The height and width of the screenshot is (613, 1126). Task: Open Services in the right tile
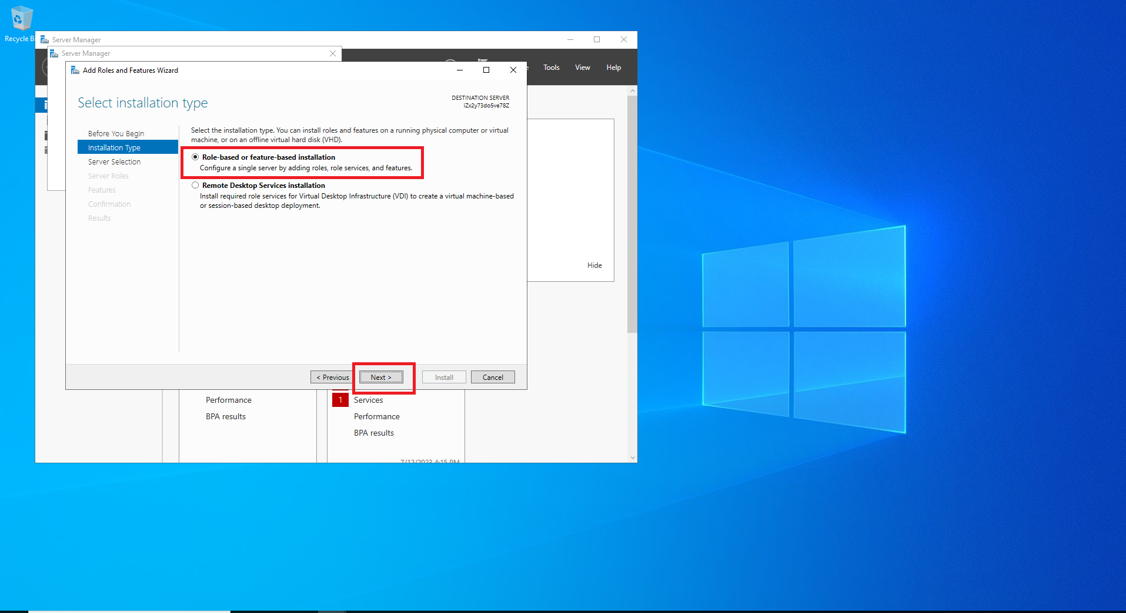368,400
